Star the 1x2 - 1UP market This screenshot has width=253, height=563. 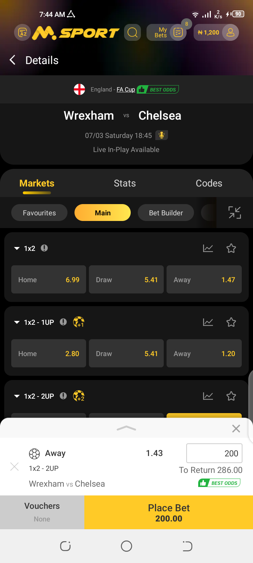pyautogui.click(x=231, y=322)
